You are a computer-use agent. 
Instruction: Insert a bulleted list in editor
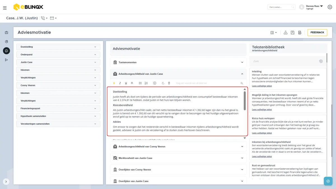coord(140,83)
